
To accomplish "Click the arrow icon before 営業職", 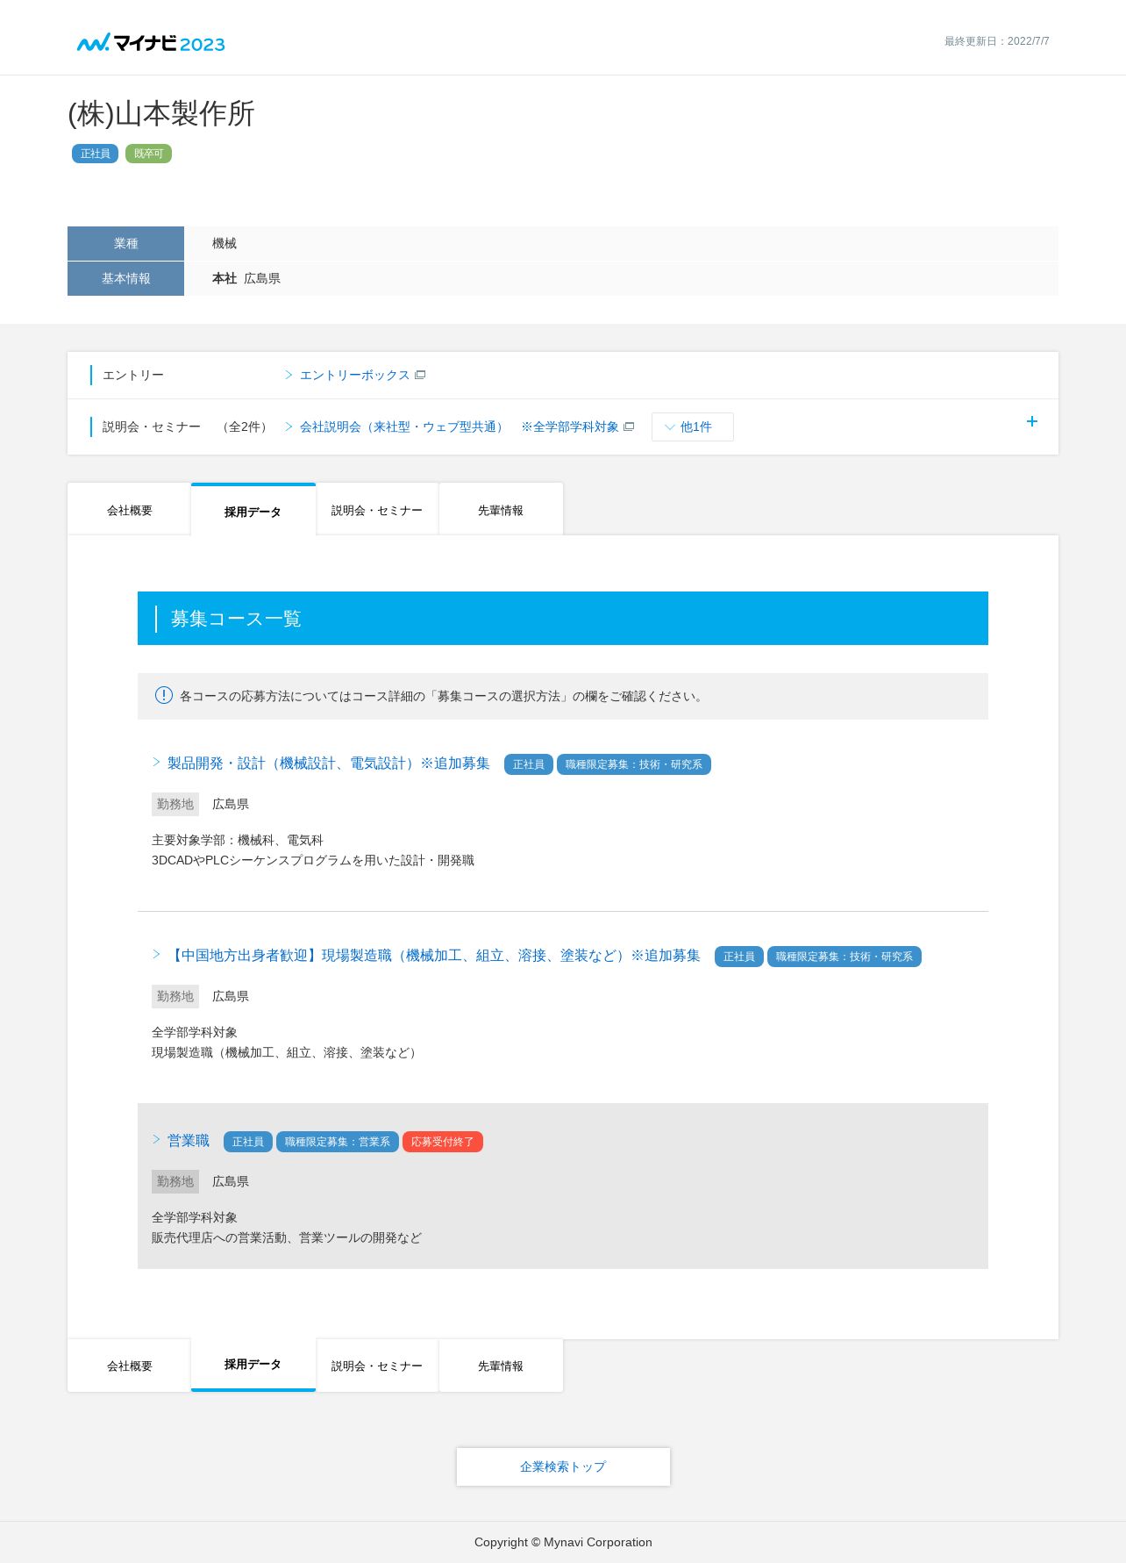I will point(156,1139).
